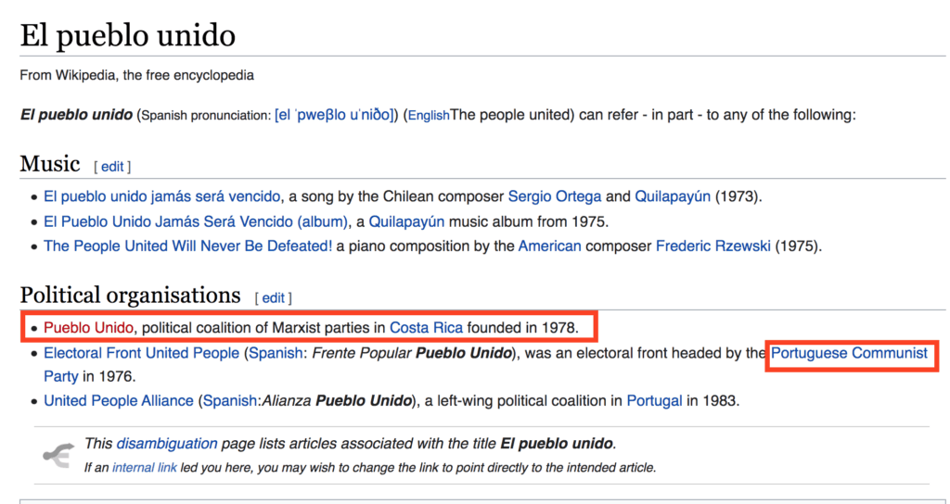The image size is (950, 504).
Task: Open the IPA pronunciation link
Action: [335, 116]
